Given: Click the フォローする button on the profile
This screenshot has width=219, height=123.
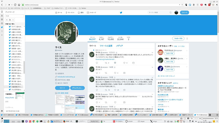Looking at the screenshot, I should pos(178,39).
